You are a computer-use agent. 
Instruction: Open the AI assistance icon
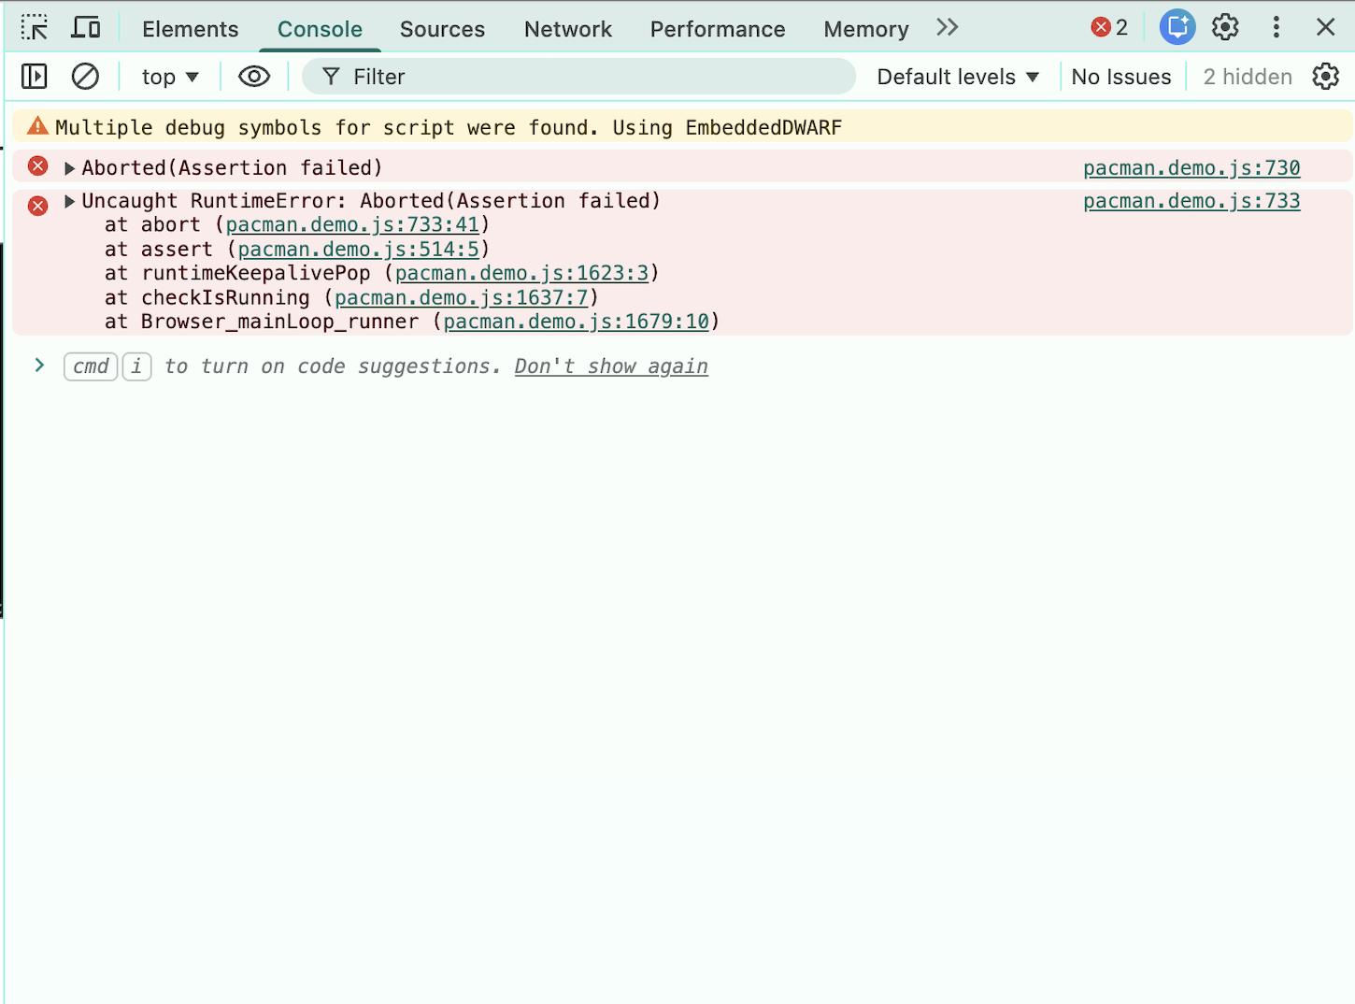(1177, 28)
